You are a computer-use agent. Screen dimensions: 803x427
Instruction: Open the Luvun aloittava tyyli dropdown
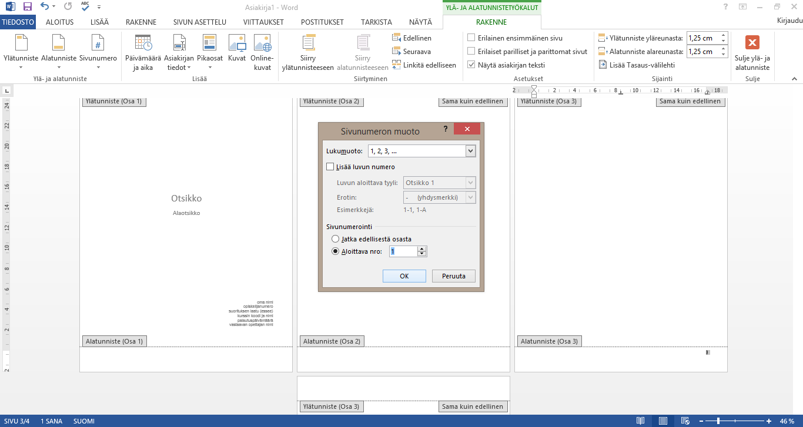(470, 183)
